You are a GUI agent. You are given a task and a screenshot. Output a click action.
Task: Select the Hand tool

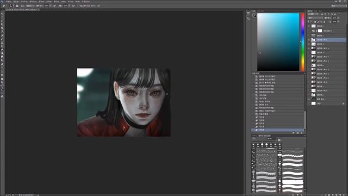tap(2, 79)
